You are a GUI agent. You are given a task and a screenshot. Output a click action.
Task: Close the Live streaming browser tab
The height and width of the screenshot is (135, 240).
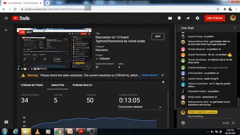click(x=41, y=3)
